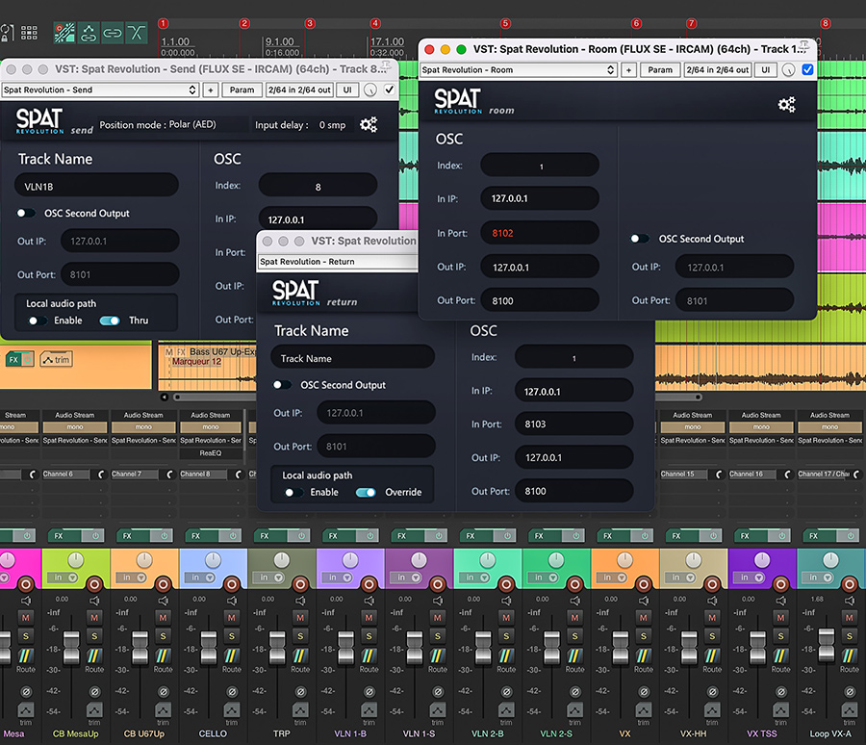Viewport: 866px width, 745px height.
Task: Click Input delay 0 smp value
Action: pos(332,125)
